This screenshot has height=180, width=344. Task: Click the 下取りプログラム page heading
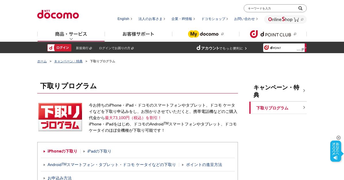69,86
